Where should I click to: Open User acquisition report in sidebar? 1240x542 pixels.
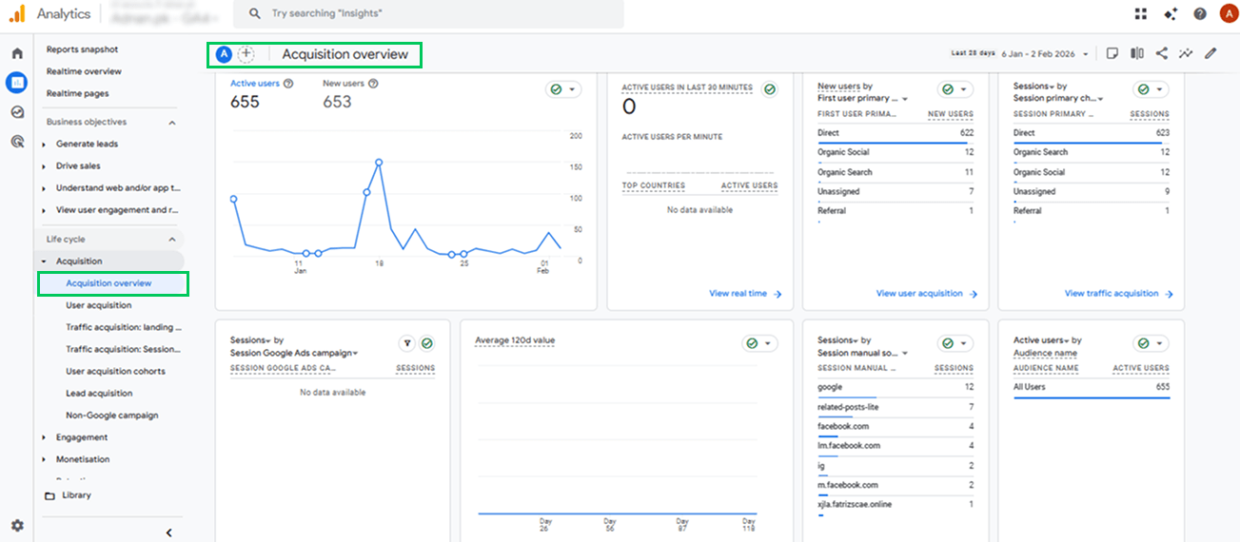click(x=99, y=305)
